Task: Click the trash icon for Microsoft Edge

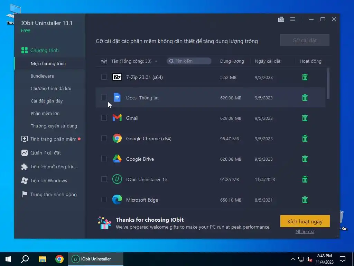Action: click(305, 200)
